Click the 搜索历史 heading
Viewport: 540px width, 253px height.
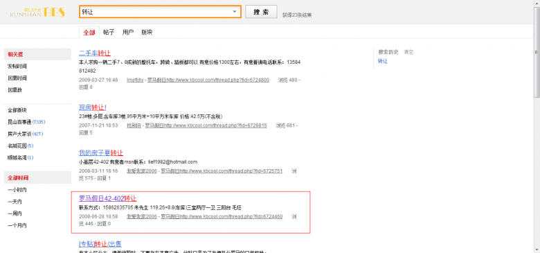point(388,53)
